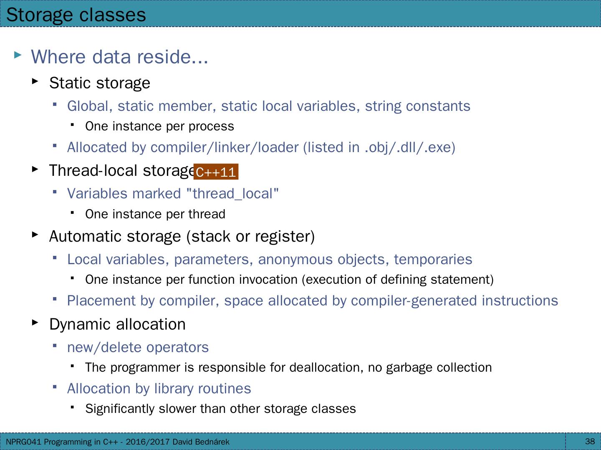Click the arrow bullet before Automatic storage

coord(35,235)
